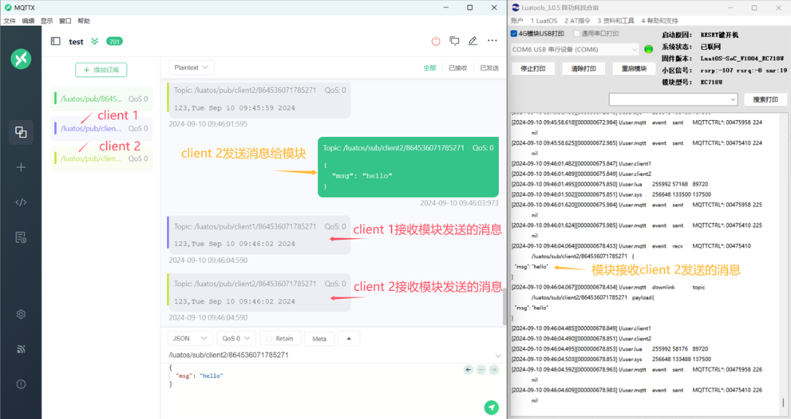The image size is (791, 419).
Task: Open the 4 帮助和支持 menu
Action: pyautogui.click(x=660, y=21)
